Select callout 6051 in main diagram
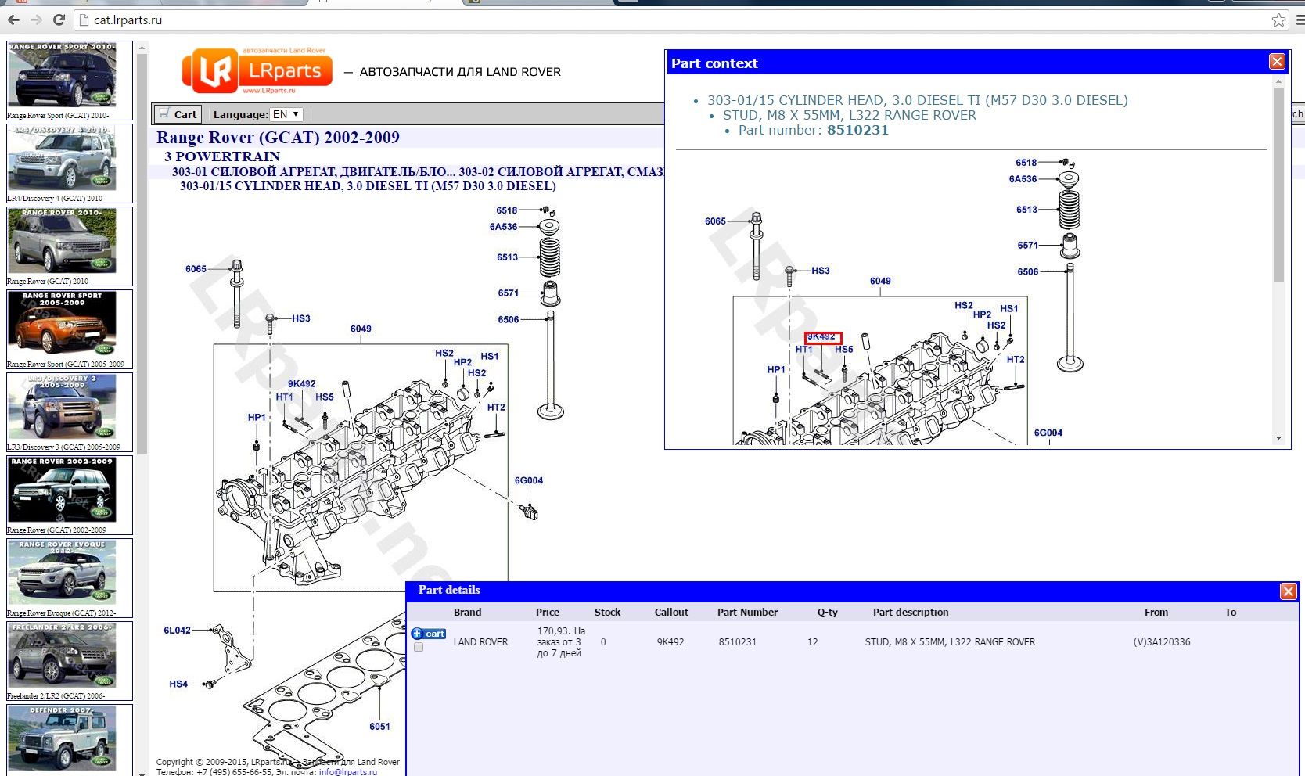This screenshot has height=776, width=1305. click(379, 726)
